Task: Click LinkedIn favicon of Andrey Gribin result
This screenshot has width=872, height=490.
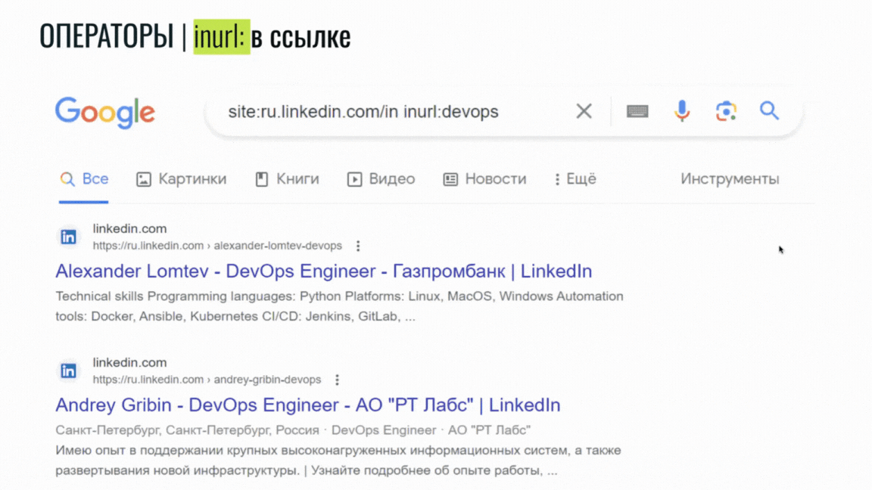Action: [x=68, y=371]
